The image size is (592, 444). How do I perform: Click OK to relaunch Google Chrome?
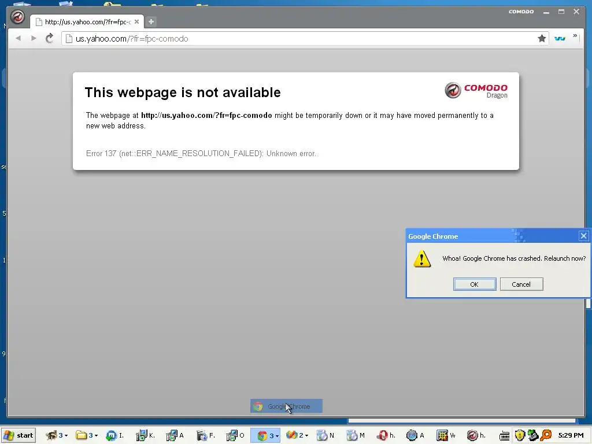pos(475,284)
